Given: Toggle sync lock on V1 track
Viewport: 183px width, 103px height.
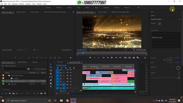Looking at the screenshot, I should [x=67, y=85].
